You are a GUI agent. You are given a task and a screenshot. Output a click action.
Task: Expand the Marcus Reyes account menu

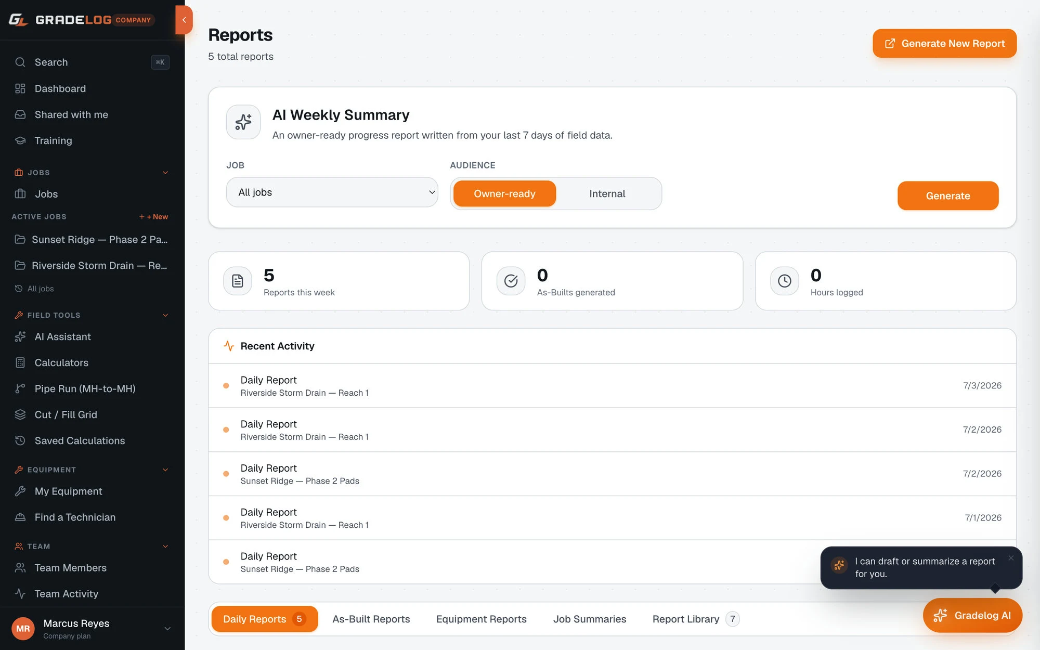pyautogui.click(x=167, y=629)
